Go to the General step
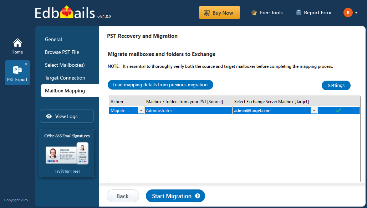 (x=53, y=39)
